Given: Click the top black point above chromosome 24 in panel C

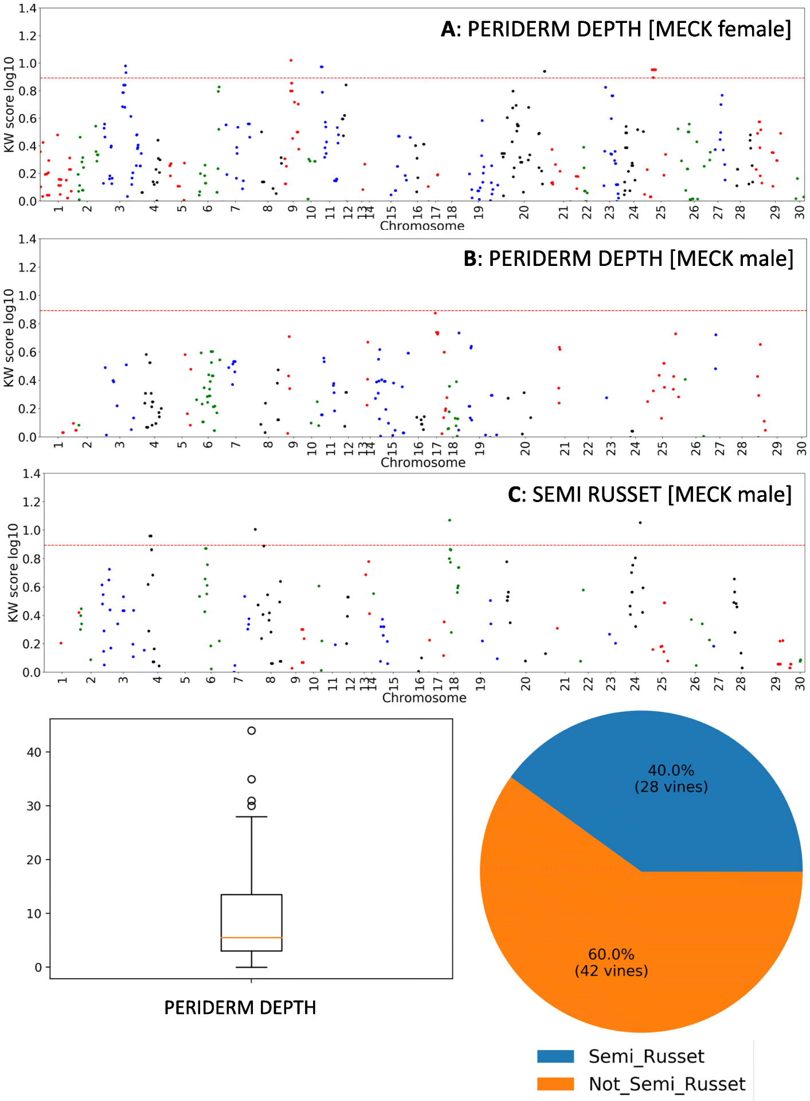Looking at the screenshot, I should tap(640, 523).
